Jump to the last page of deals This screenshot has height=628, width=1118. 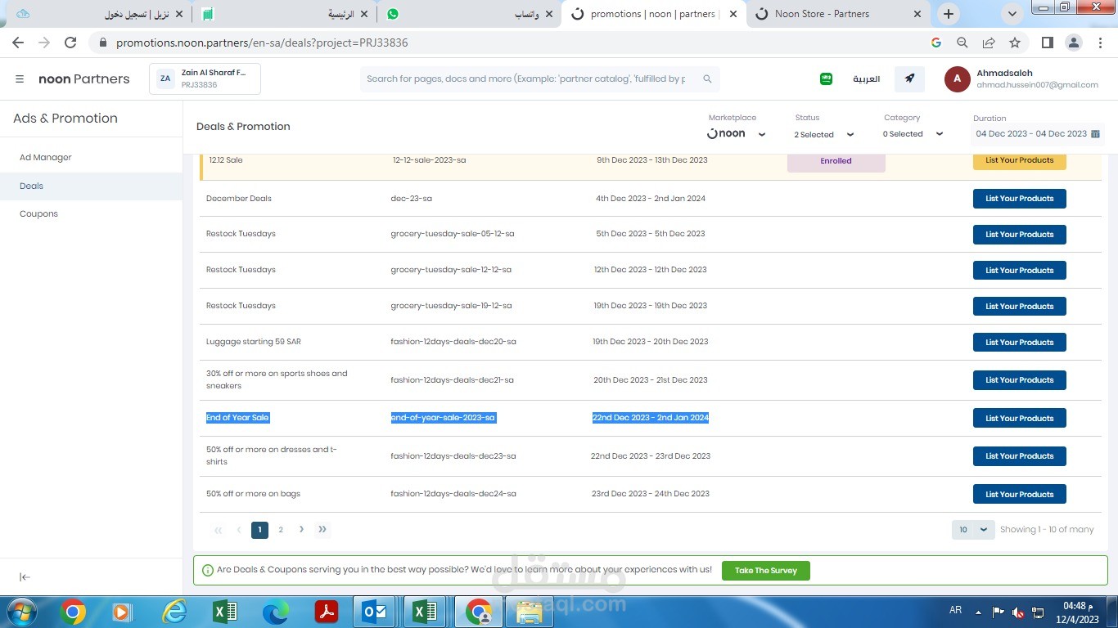click(x=322, y=530)
